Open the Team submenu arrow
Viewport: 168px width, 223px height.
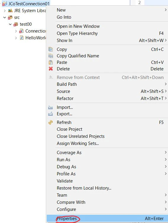[x=166, y=195]
